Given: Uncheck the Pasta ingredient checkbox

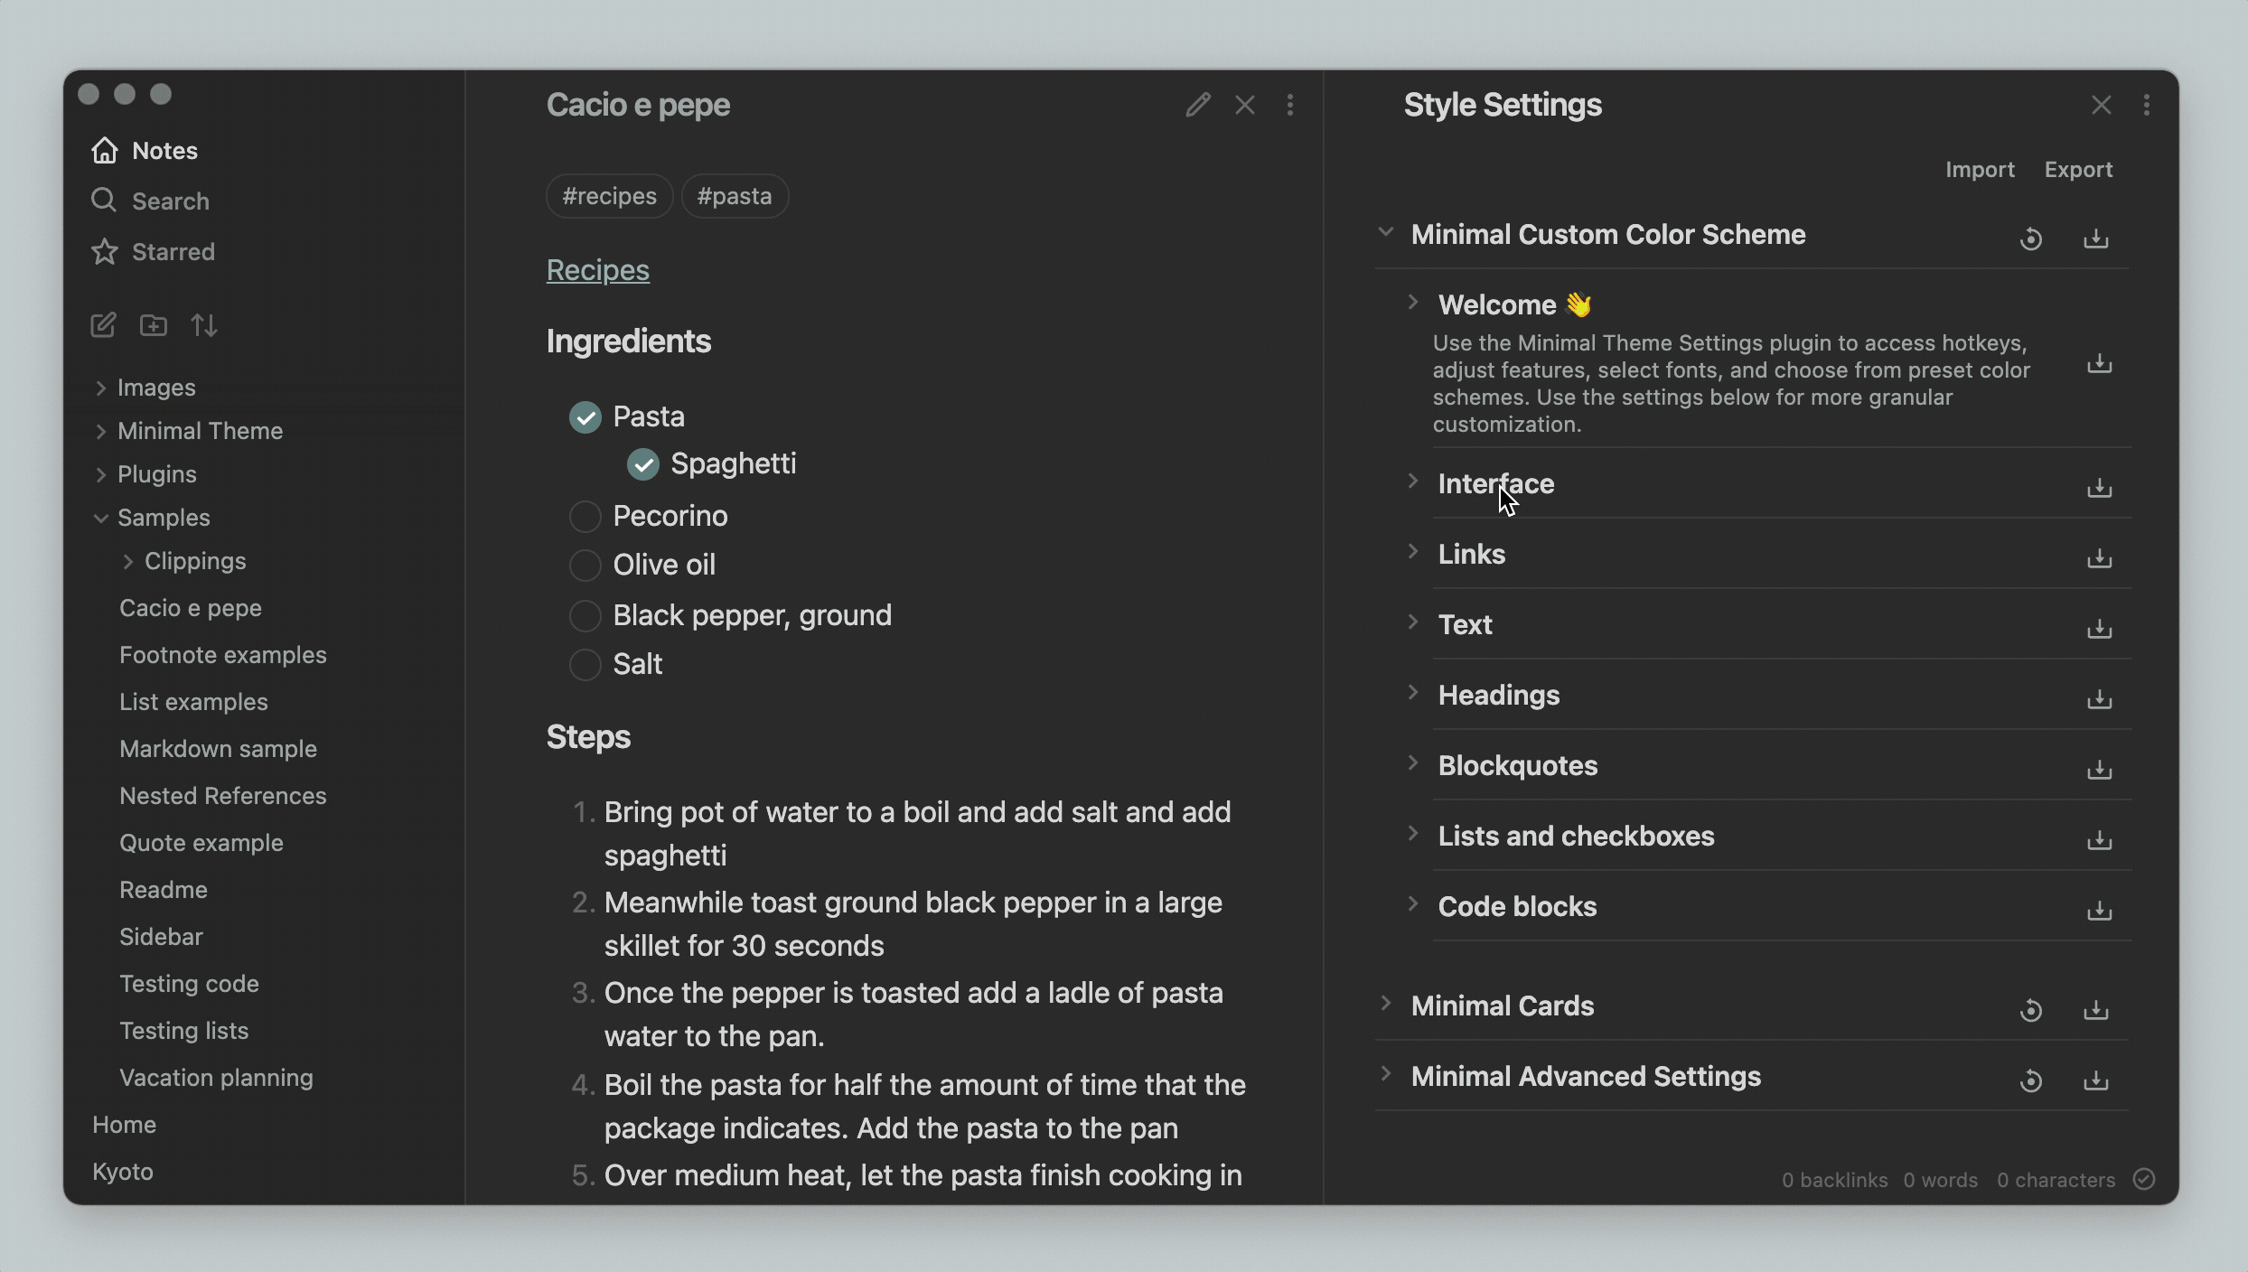Looking at the screenshot, I should (585, 417).
